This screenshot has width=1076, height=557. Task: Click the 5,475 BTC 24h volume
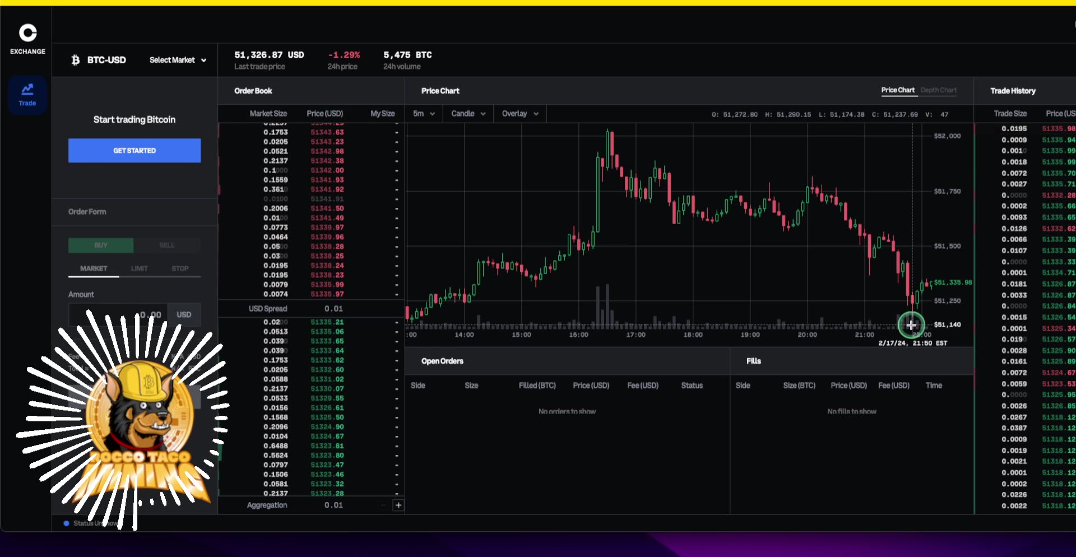[x=407, y=55]
